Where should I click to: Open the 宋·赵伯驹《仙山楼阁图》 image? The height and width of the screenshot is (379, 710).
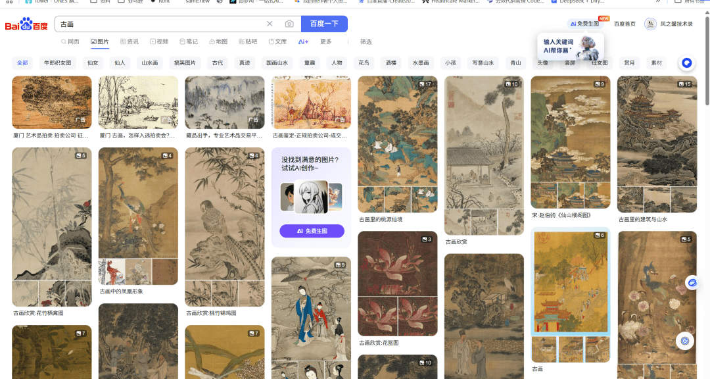(x=571, y=142)
